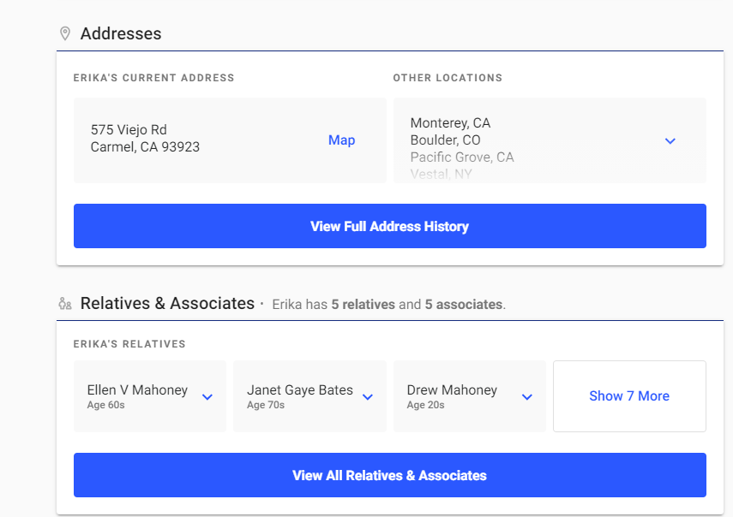Click the Erika's Relatives label

click(129, 344)
